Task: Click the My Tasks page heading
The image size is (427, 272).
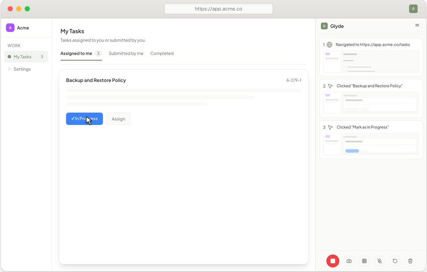Action: click(72, 31)
